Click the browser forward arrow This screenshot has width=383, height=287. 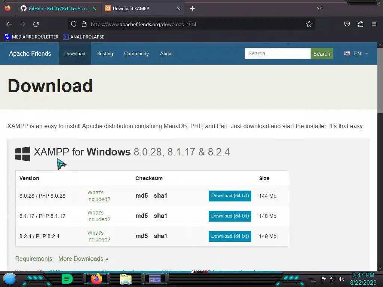(x=22, y=24)
